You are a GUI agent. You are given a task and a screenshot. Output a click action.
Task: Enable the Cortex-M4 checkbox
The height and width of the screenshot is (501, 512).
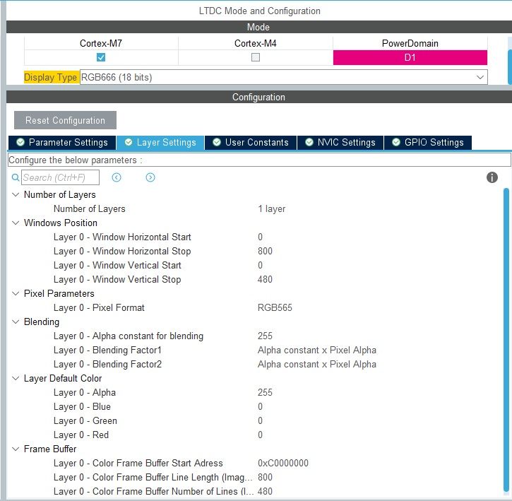coord(256,57)
